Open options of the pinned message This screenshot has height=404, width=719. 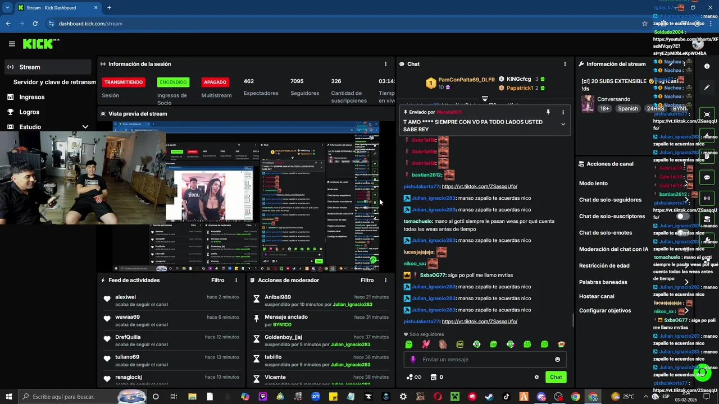[563, 112]
